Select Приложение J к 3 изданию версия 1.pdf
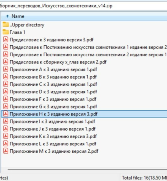167x181 pixels. point(84,129)
